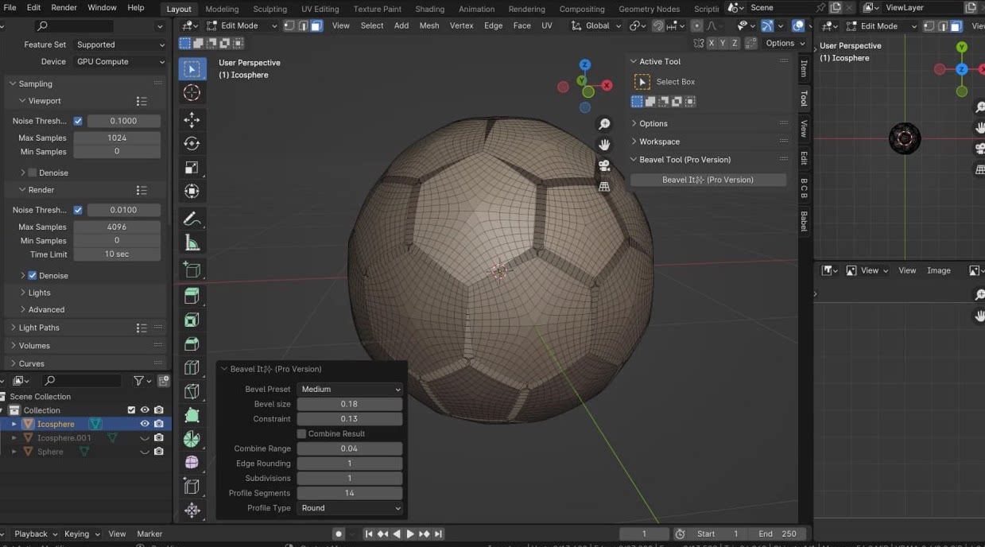
Task: Select the Annotate tool
Action: click(x=192, y=219)
